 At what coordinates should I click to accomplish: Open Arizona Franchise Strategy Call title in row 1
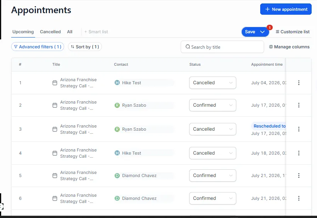point(78,83)
